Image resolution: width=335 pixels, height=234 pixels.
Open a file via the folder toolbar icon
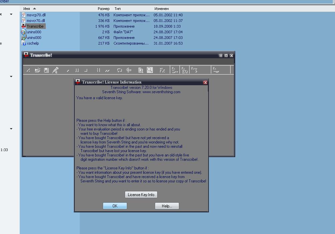tap(37, 70)
